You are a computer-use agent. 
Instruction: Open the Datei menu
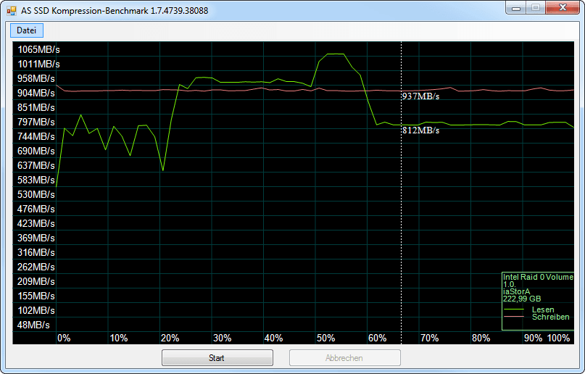(27, 30)
